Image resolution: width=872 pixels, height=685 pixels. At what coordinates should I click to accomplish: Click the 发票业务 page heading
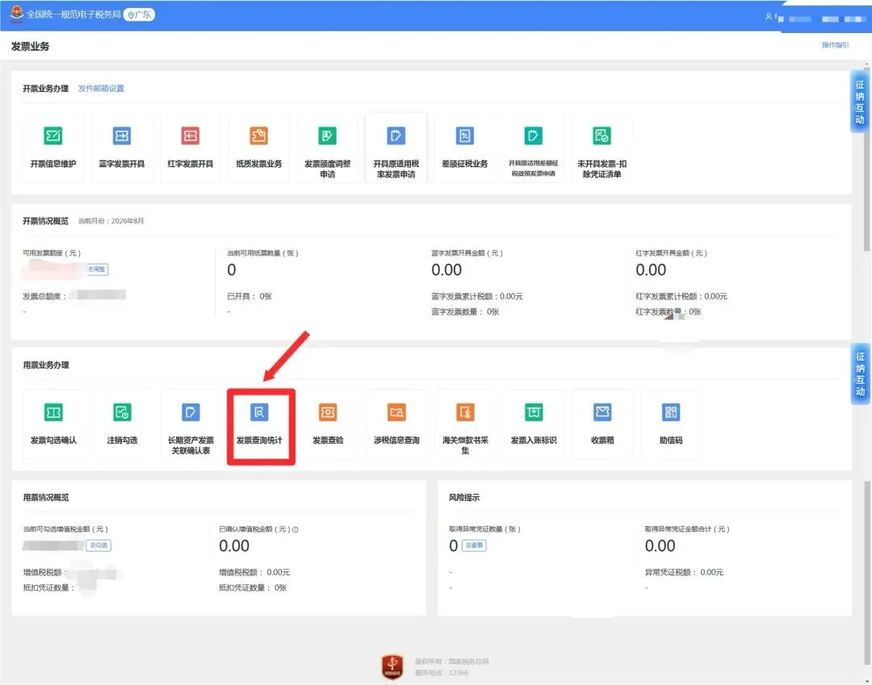pos(30,47)
